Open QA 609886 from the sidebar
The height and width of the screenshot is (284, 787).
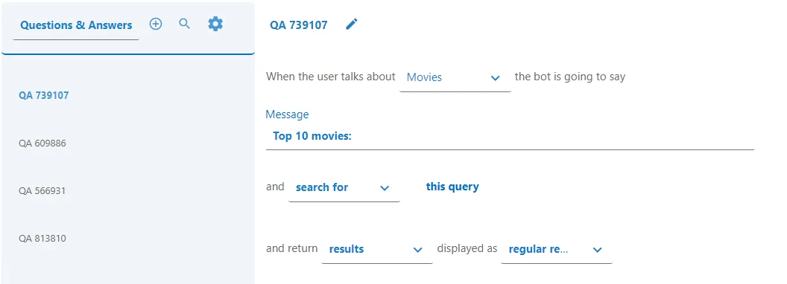coord(42,143)
